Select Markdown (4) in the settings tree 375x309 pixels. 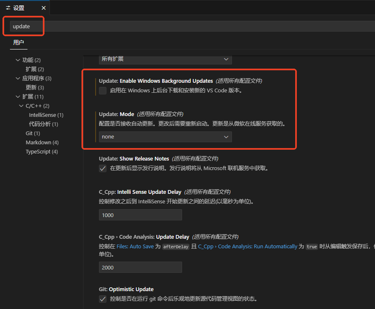[x=42, y=143]
